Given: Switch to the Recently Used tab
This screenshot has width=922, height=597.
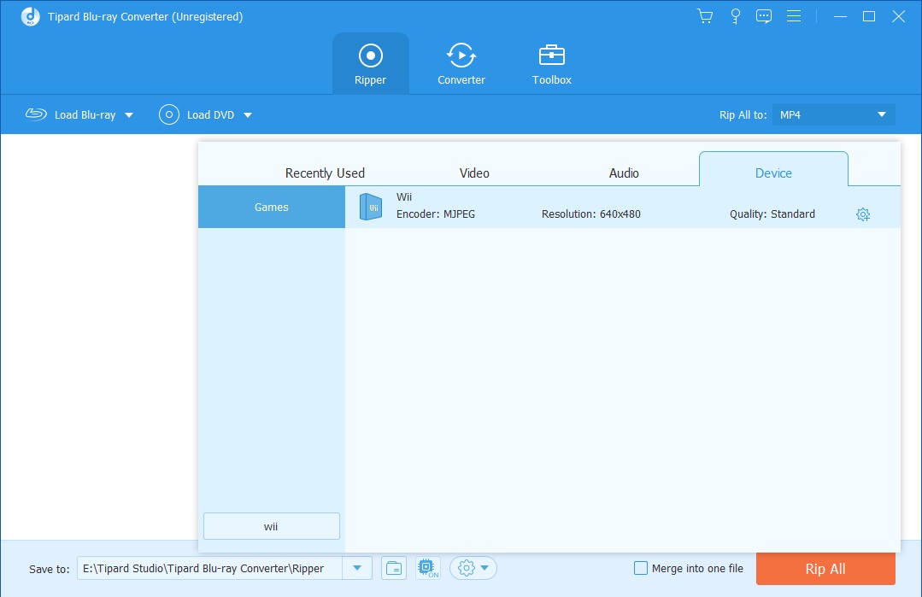Looking at the screenshot, I should click(x=325, y=173).
